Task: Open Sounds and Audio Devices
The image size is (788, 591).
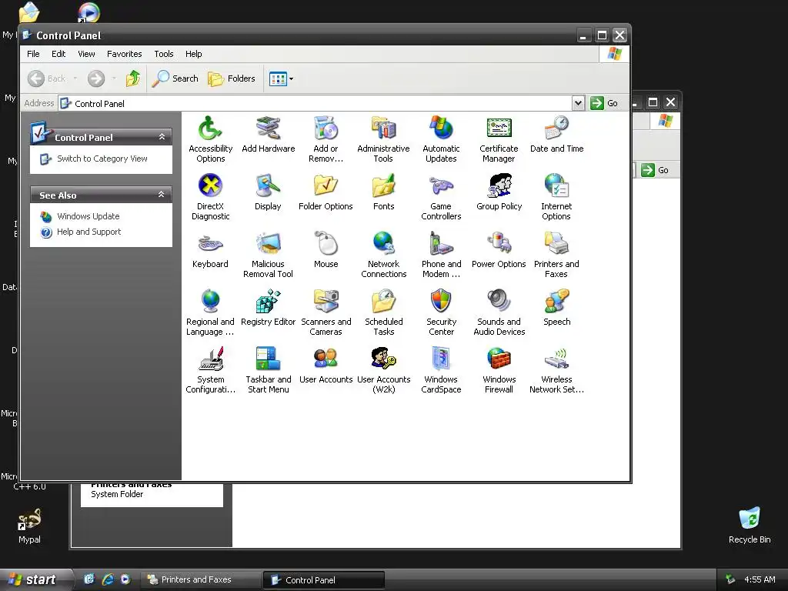Action: (x=499, y=312)
